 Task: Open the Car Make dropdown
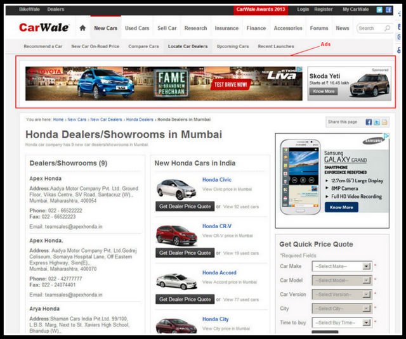(x=342, y=266)
